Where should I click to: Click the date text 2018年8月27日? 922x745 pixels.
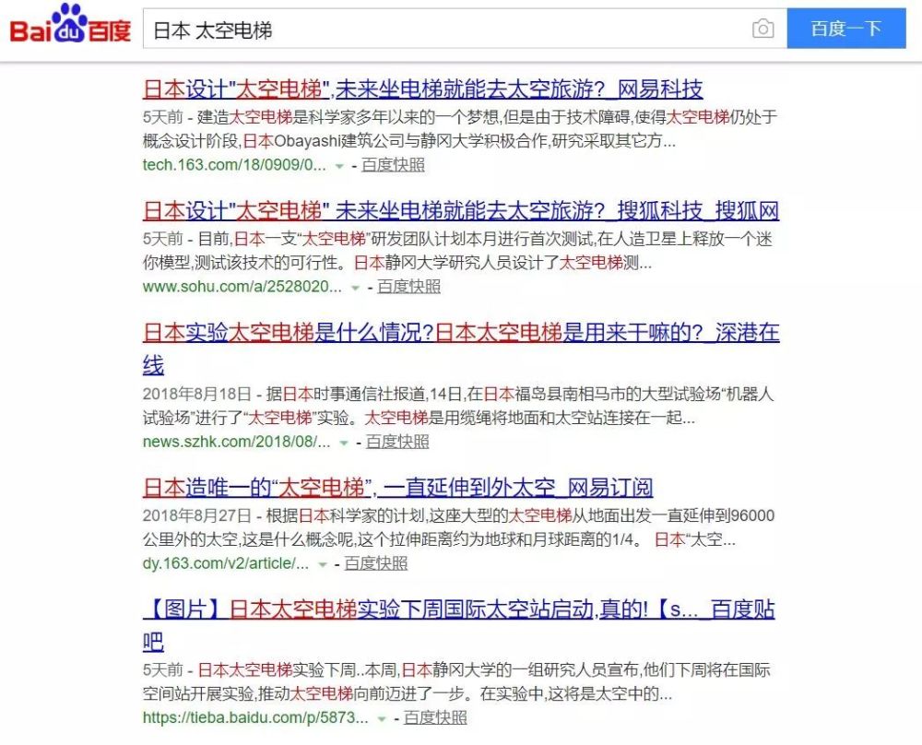196,515
